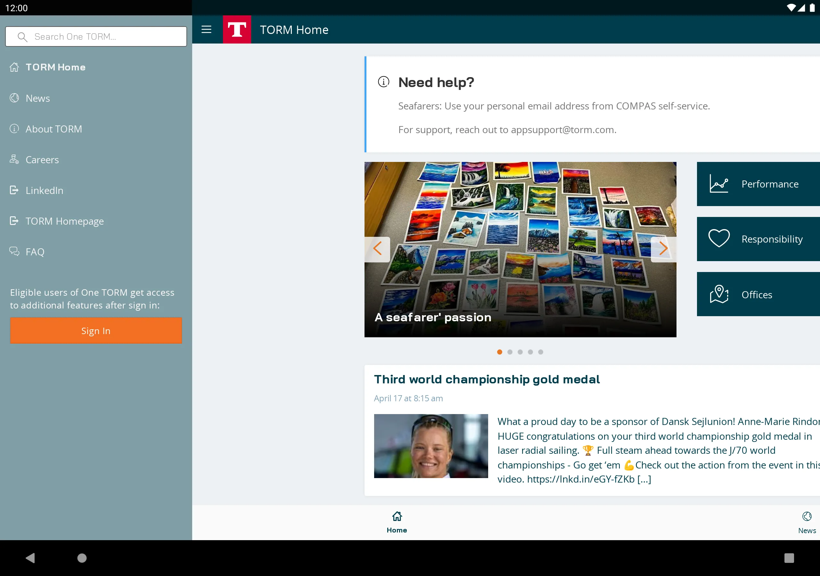
Task: Select first carousel dot indicator
Action: pos(499,352)
